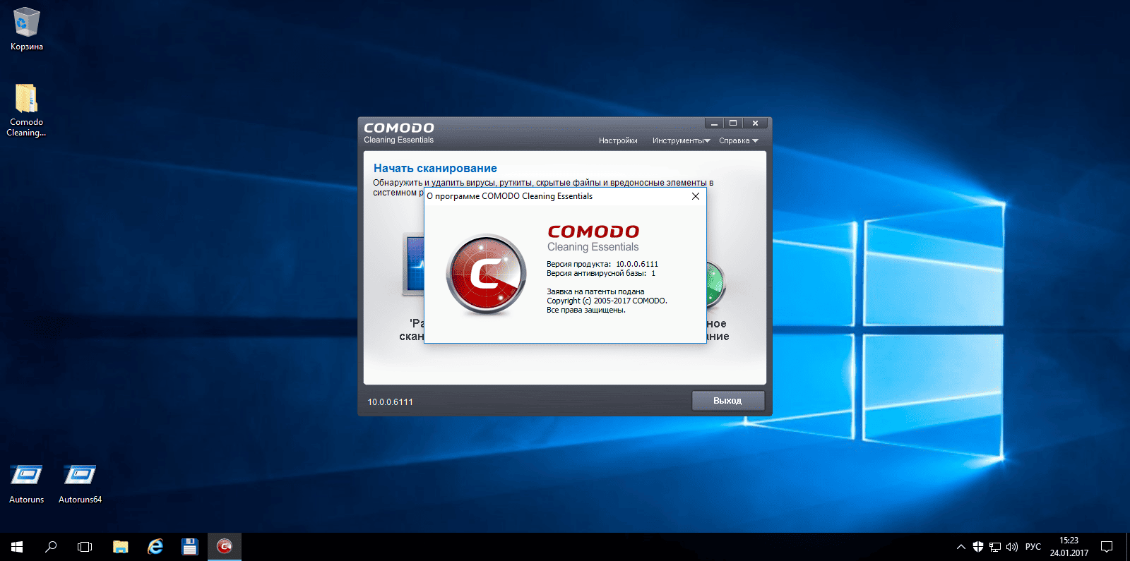The image size is (1130, 561).
Task: Launch Internet Explorer from taskbar
Action: tap(155, 547)
